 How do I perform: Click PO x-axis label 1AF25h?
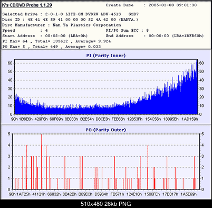(x=23, y=194)
